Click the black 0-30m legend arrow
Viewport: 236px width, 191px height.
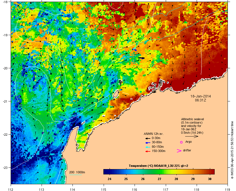click(148, 138)
